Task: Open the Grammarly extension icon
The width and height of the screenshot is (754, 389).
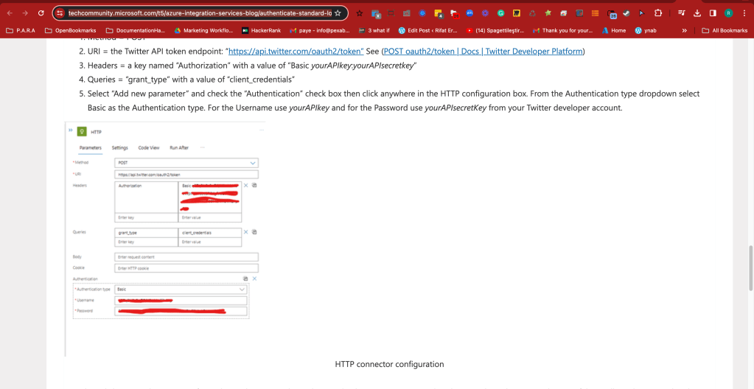Action: pos(501,13)
